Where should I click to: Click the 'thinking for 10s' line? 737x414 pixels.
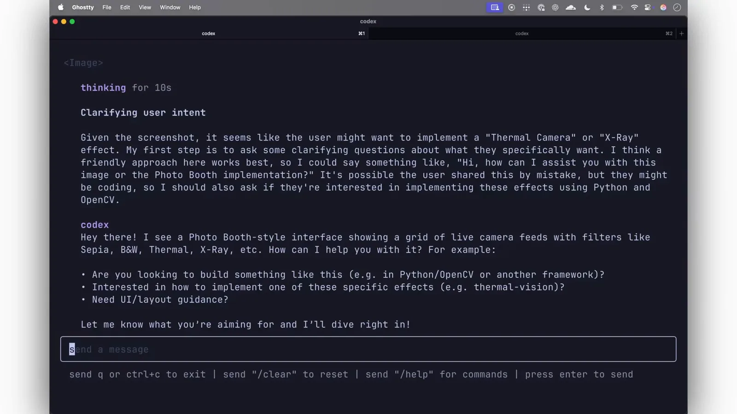tap(126, 88)
